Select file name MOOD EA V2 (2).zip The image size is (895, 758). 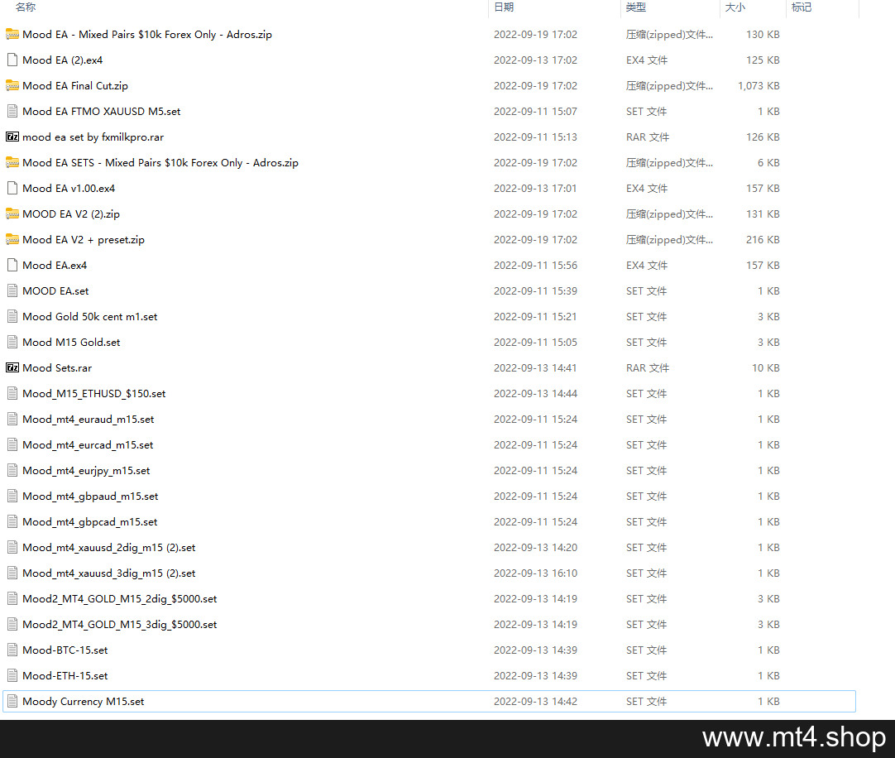[71, 214]
